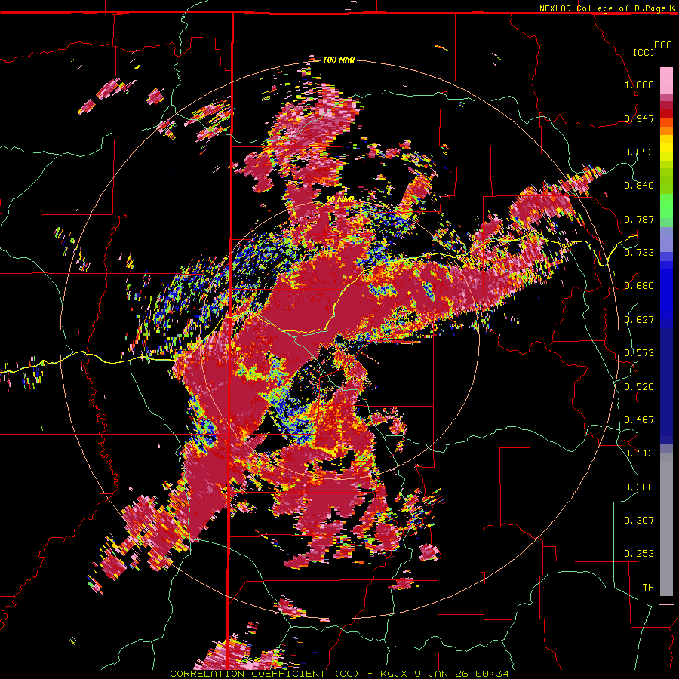Select the 0.307 legend value

(639, 521)
